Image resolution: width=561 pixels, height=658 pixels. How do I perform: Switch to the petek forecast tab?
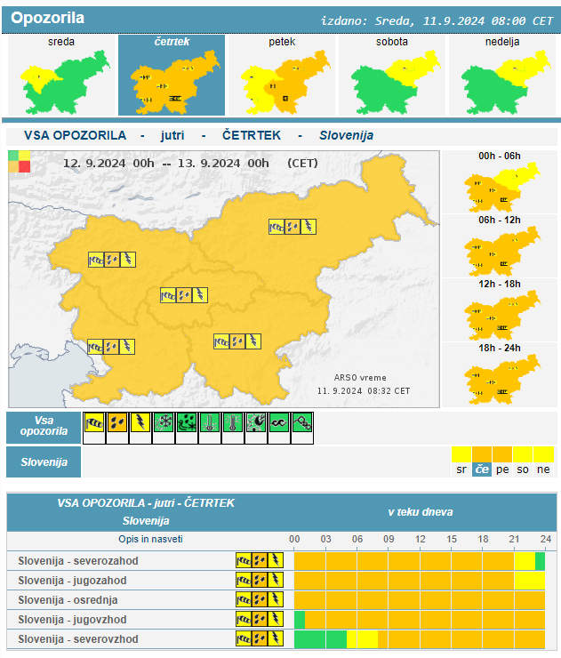282,76
